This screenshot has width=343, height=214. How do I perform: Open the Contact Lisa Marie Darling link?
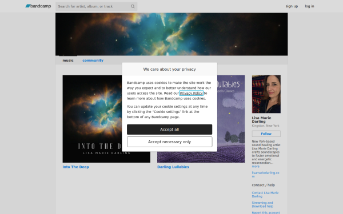tap(265, 195)
